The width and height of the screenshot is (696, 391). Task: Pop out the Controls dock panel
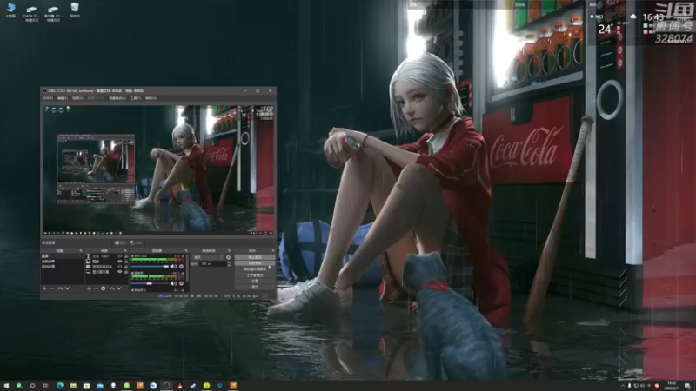pos(273,250)
